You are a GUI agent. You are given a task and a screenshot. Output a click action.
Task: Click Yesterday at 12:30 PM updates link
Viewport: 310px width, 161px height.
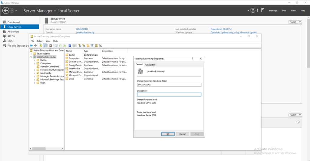221,29
